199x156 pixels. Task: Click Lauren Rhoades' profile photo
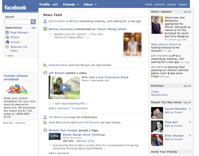pos(157,113)
